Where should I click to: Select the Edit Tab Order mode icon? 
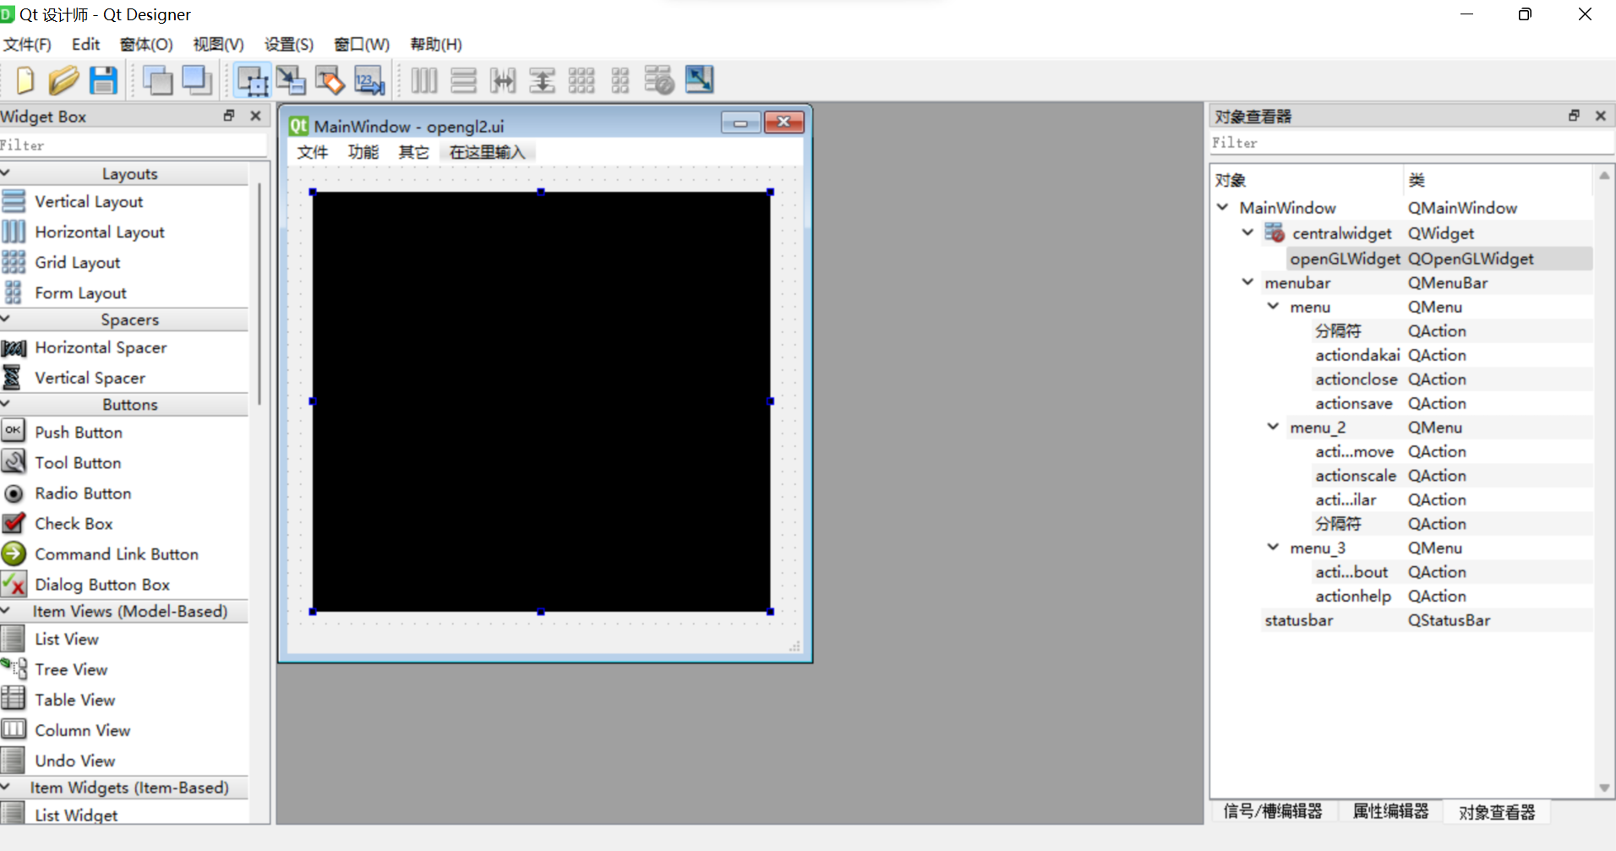click(x=369, y=80)
